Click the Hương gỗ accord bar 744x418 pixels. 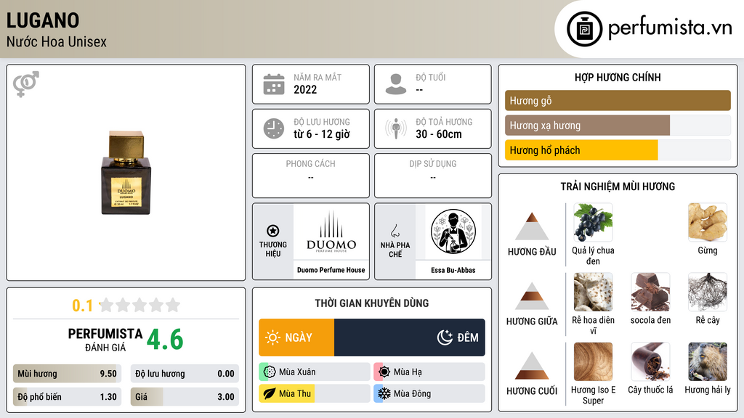click(618, 100)
